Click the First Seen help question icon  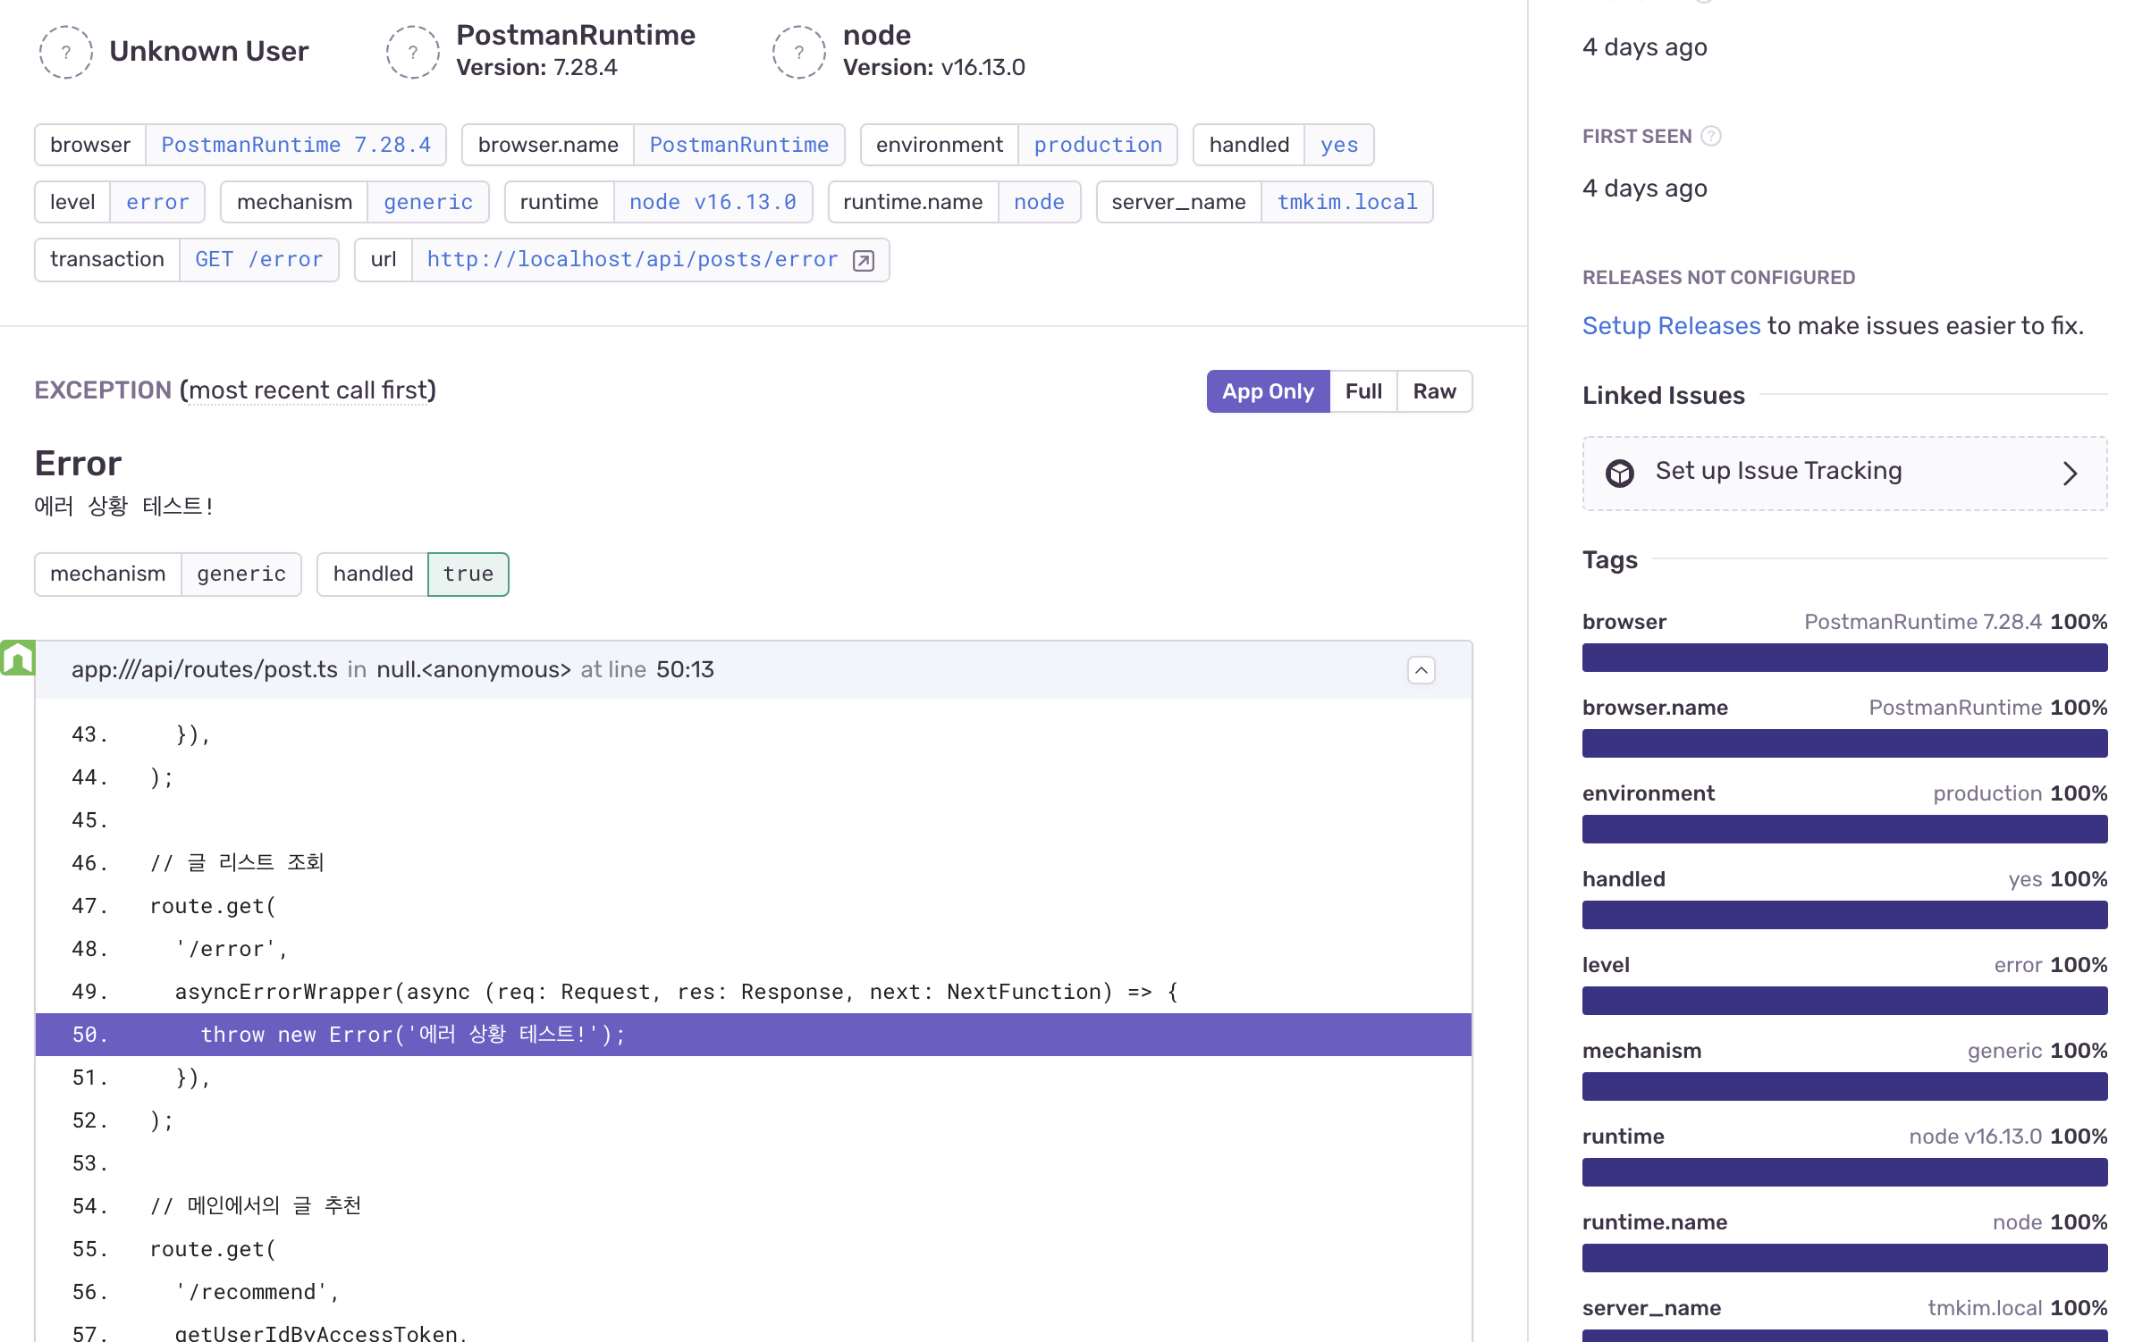click(1710, 136)
